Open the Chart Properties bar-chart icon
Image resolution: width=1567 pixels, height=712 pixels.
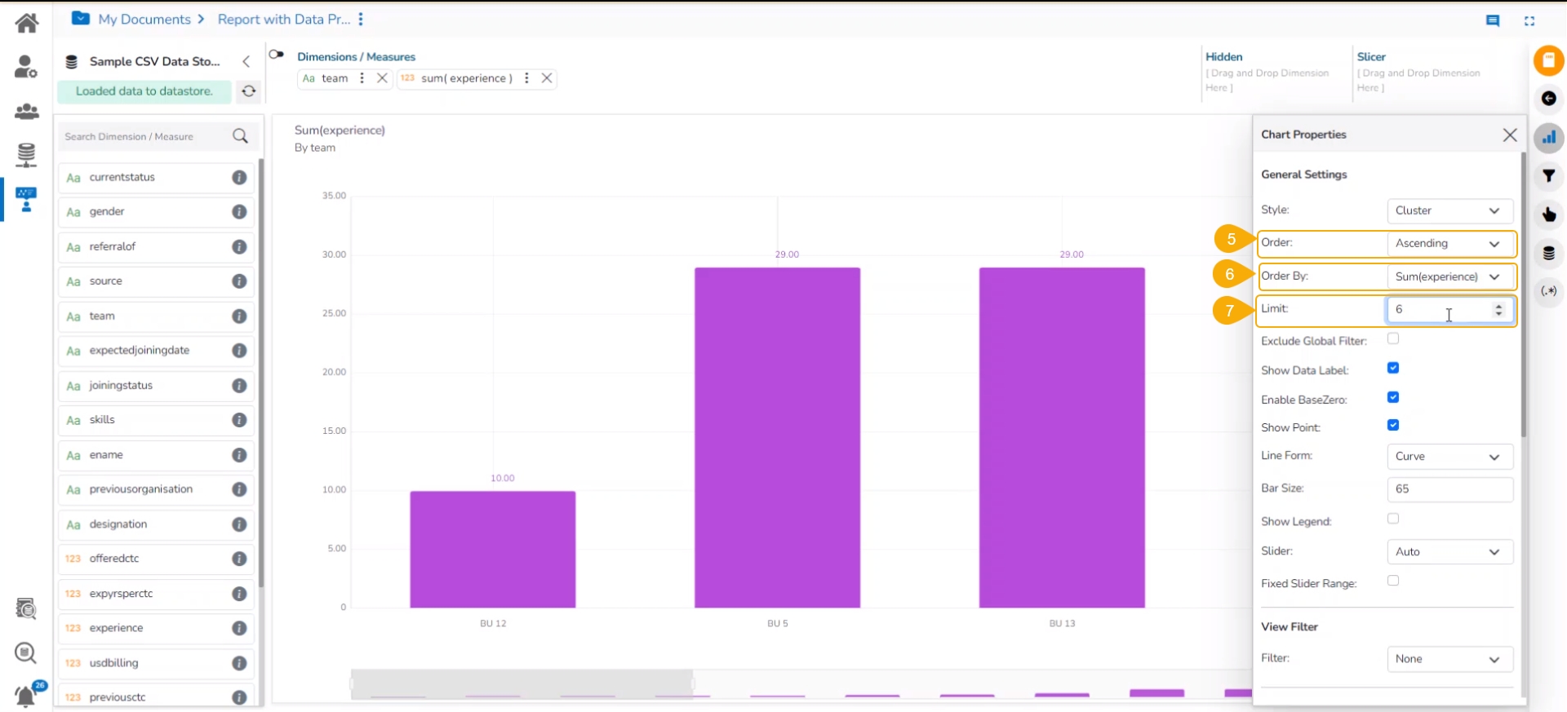[x=1548, y=138]
